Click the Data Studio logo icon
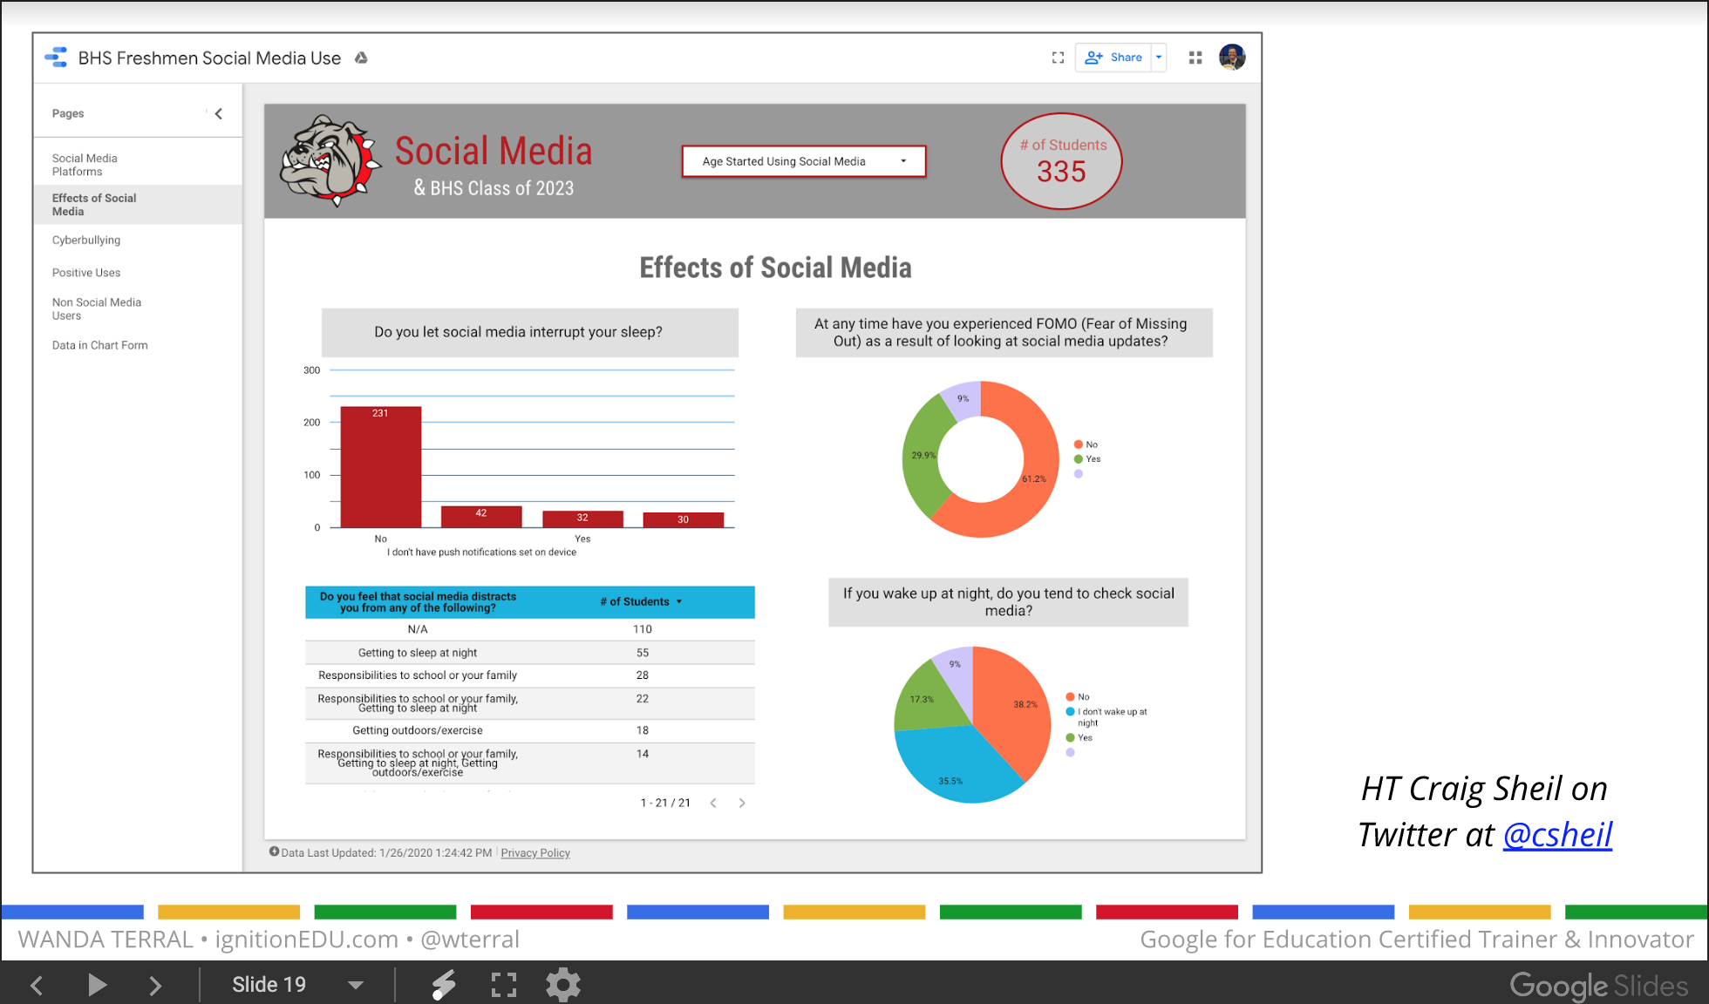Image resolution: width=1709 pixels, height=1004 pixels. click(x=57, y=58)
